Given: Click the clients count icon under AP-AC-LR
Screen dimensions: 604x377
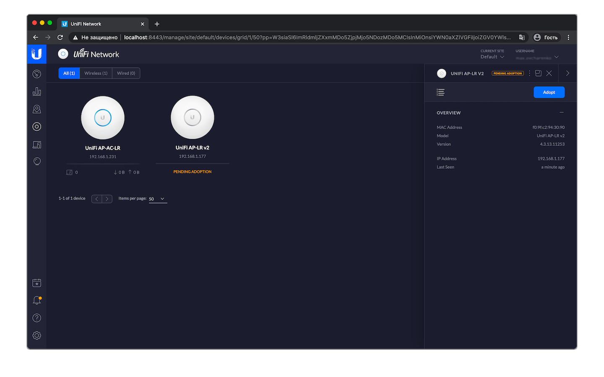Looking at the screenshot, I should (70, 172).
